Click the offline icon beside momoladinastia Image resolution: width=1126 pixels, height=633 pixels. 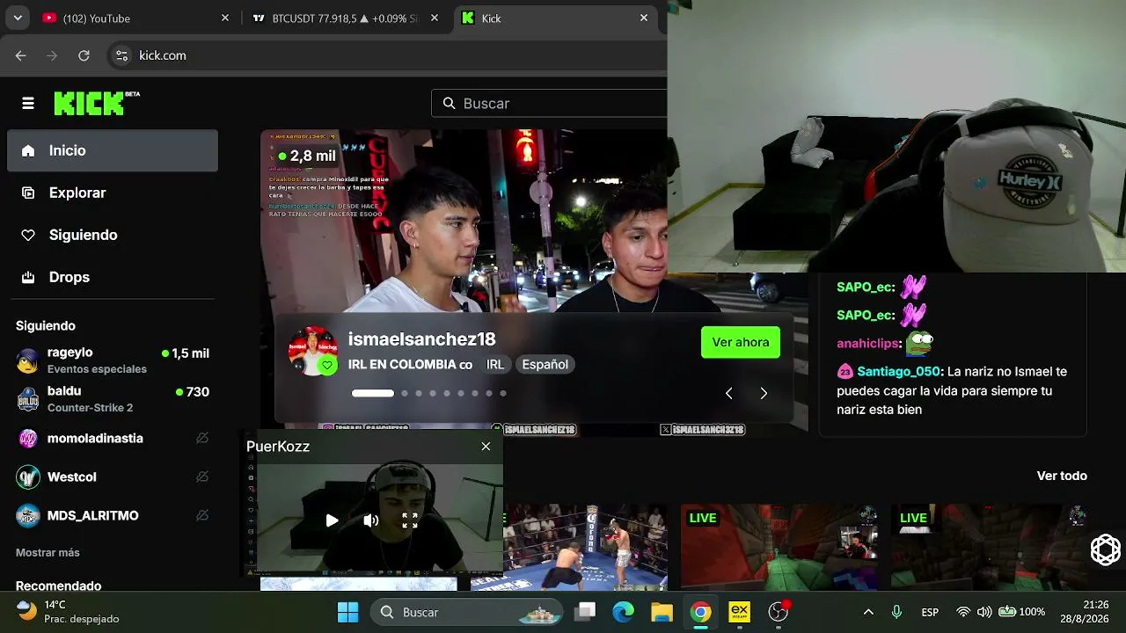202,438
